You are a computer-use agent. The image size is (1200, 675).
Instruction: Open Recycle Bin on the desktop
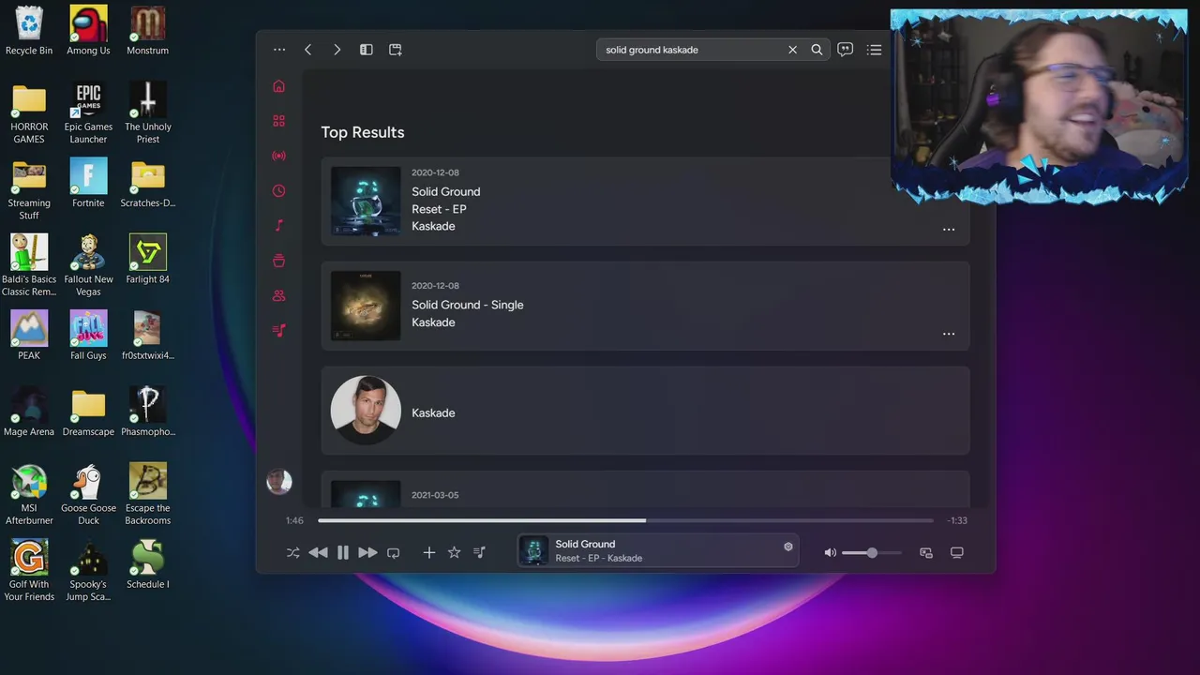click(x=29, y=31)
